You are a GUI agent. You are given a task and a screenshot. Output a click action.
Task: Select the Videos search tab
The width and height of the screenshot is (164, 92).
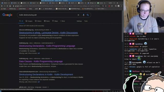38,21
